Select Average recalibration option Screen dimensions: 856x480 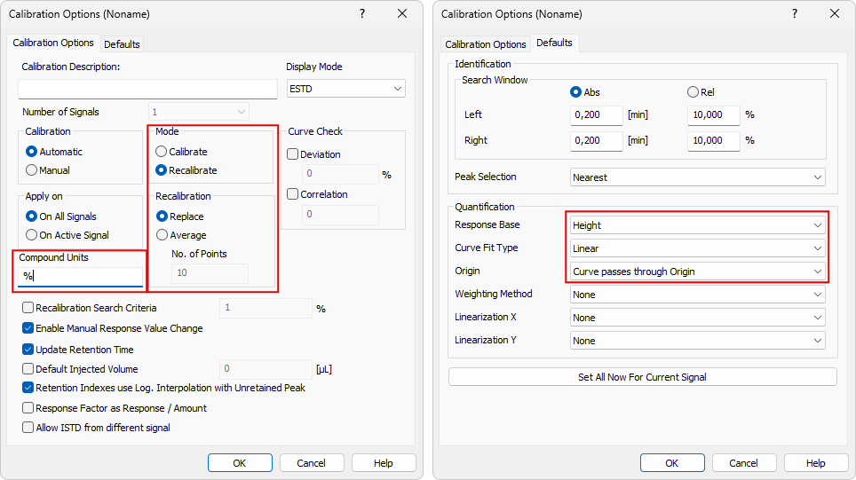(x=162, y=235)
